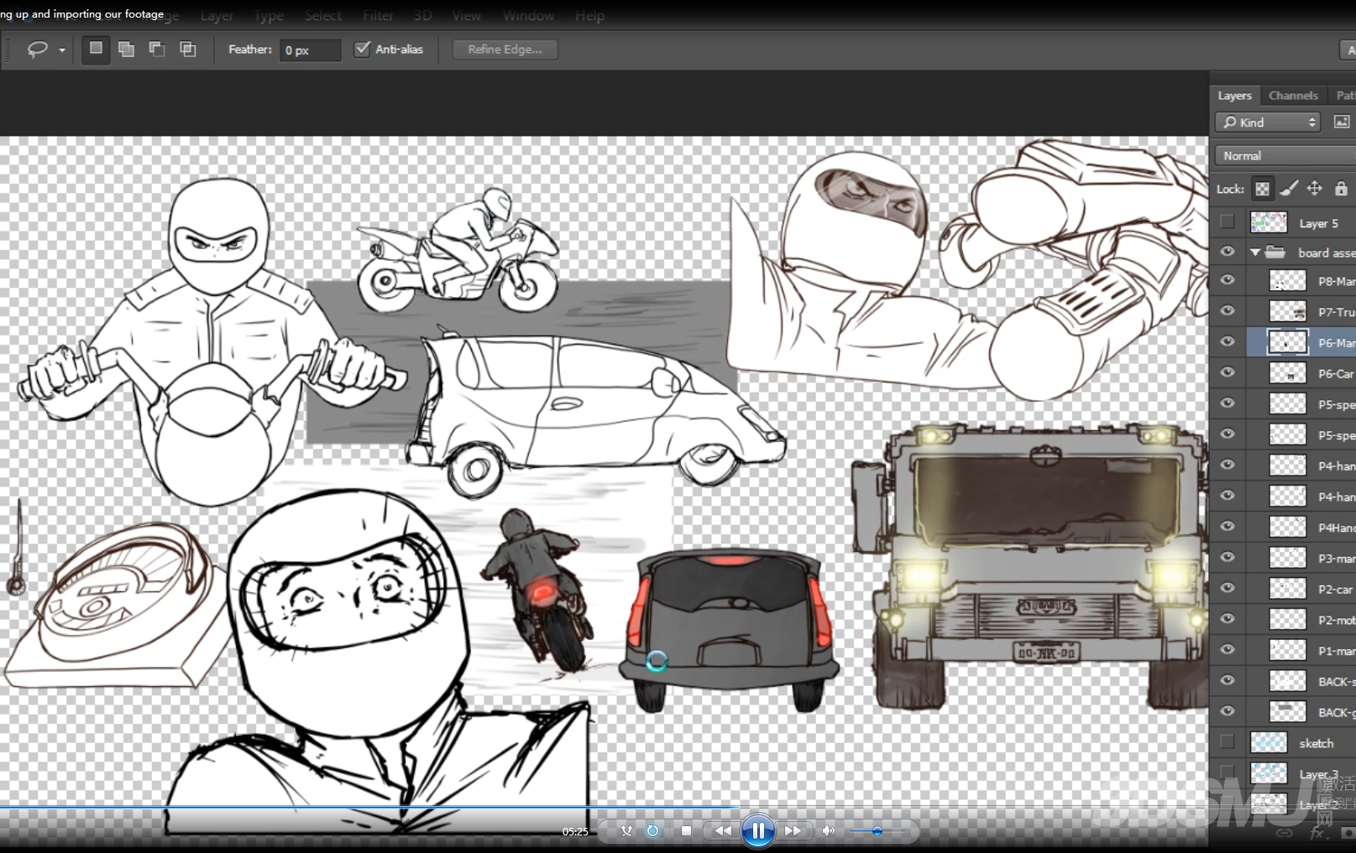Hide the selected P6-Man layer
The height and width of the screenshot is (853, 1356).
pyautogui.click(x=1227, y=341)
